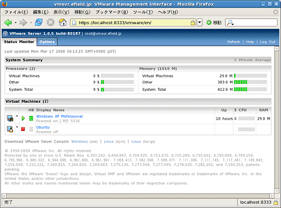Click the % CPU column header

point(240,110)
